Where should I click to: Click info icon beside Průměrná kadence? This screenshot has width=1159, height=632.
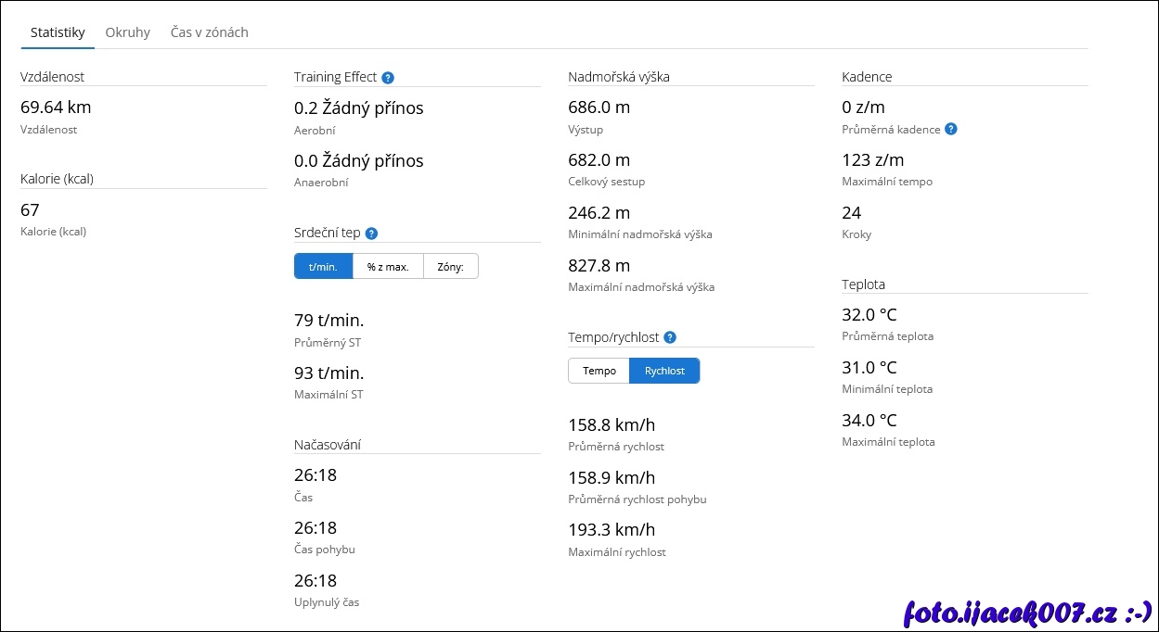pos(950,130)
